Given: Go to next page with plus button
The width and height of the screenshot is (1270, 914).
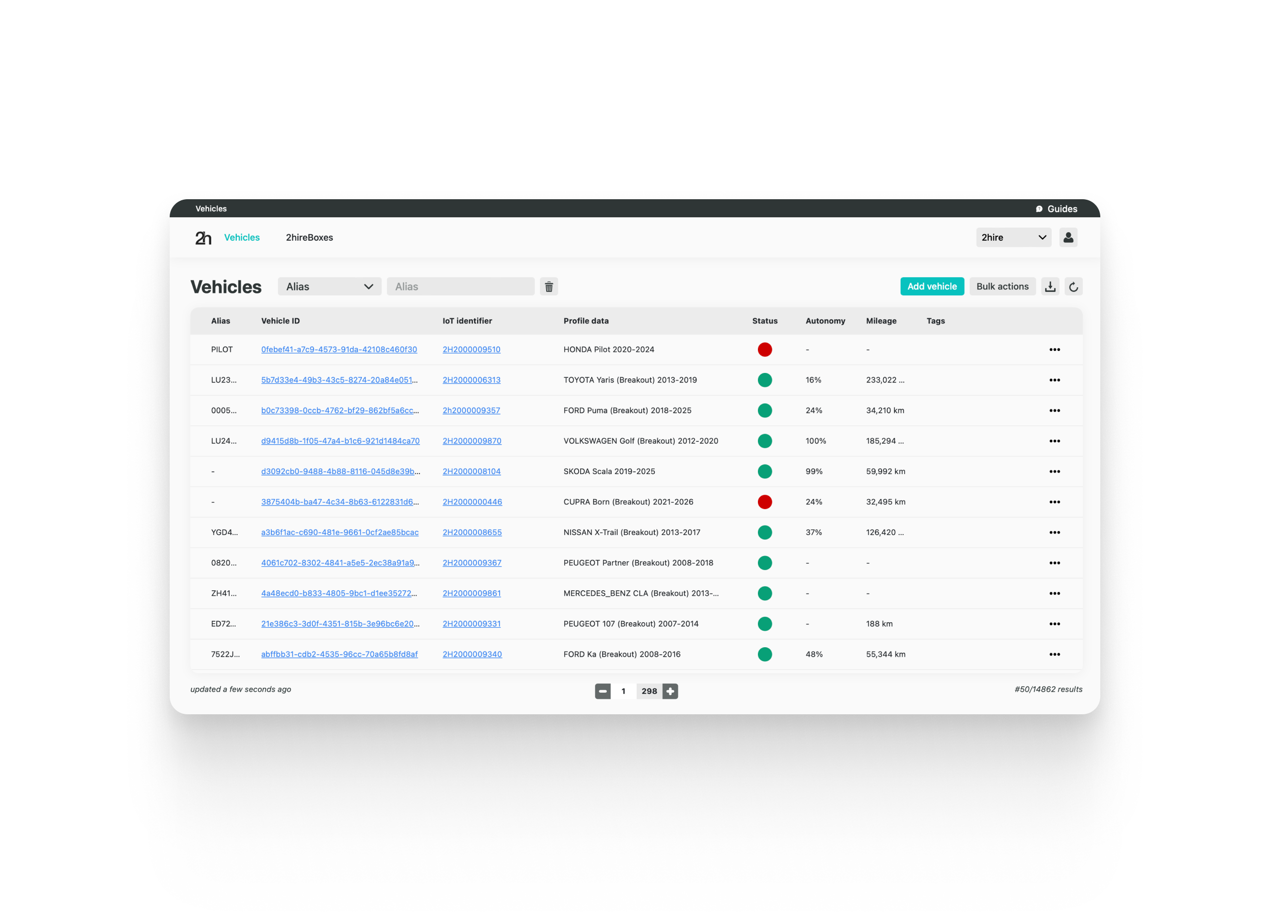Looking at the screenshot, I should coord(670,691).
